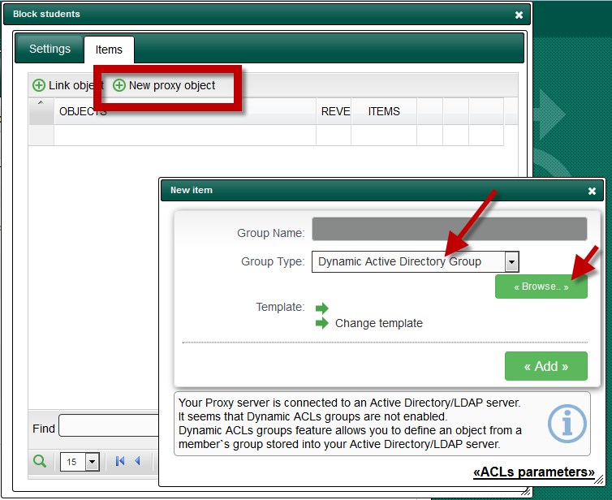612x500 pixels.
Task: Click the green arrow next to Template
Action: click(x=322, y=308)
